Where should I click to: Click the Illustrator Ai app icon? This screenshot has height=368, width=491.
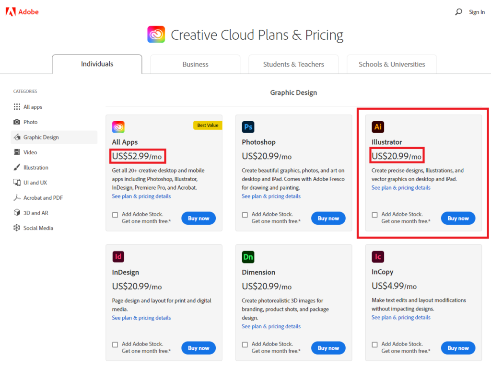pyautogui.click(x=378, y=126)
